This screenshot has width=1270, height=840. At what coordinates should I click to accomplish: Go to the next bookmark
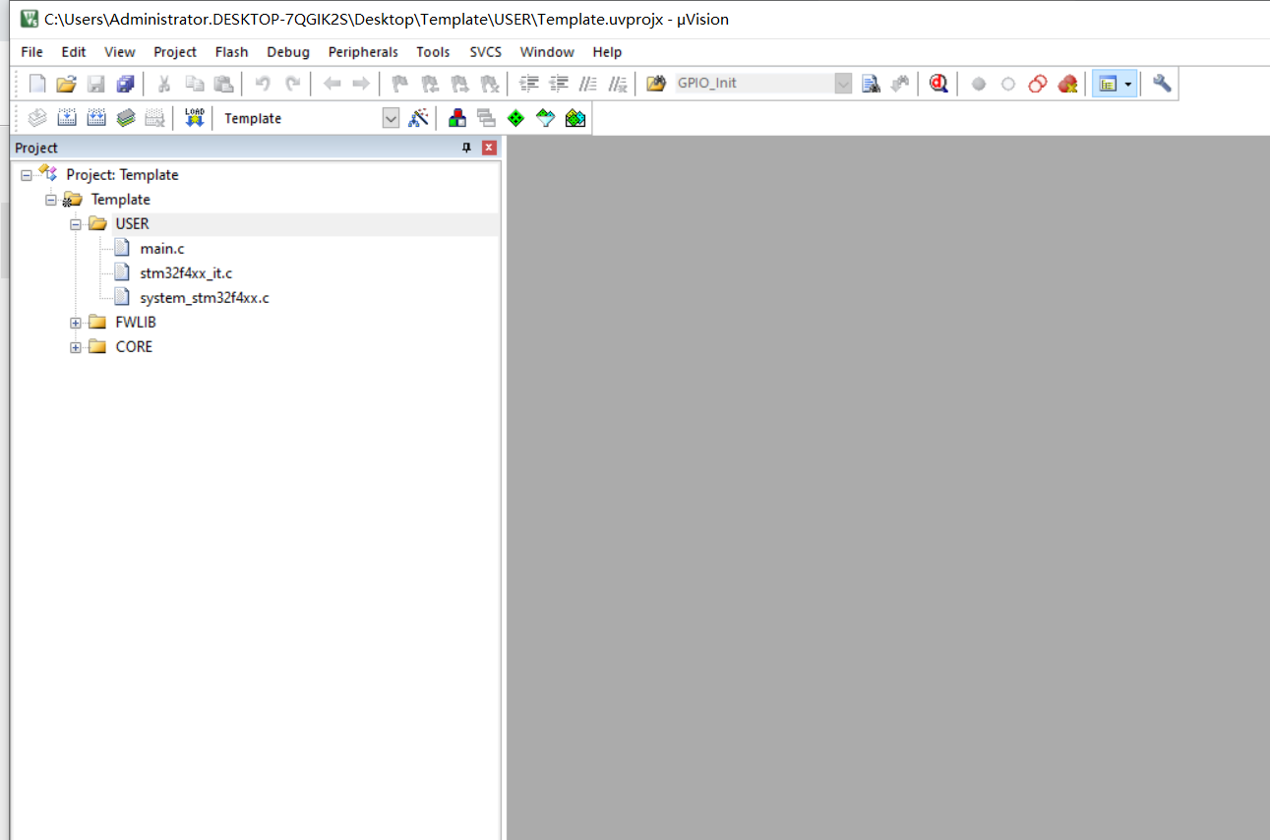(458, 84)
